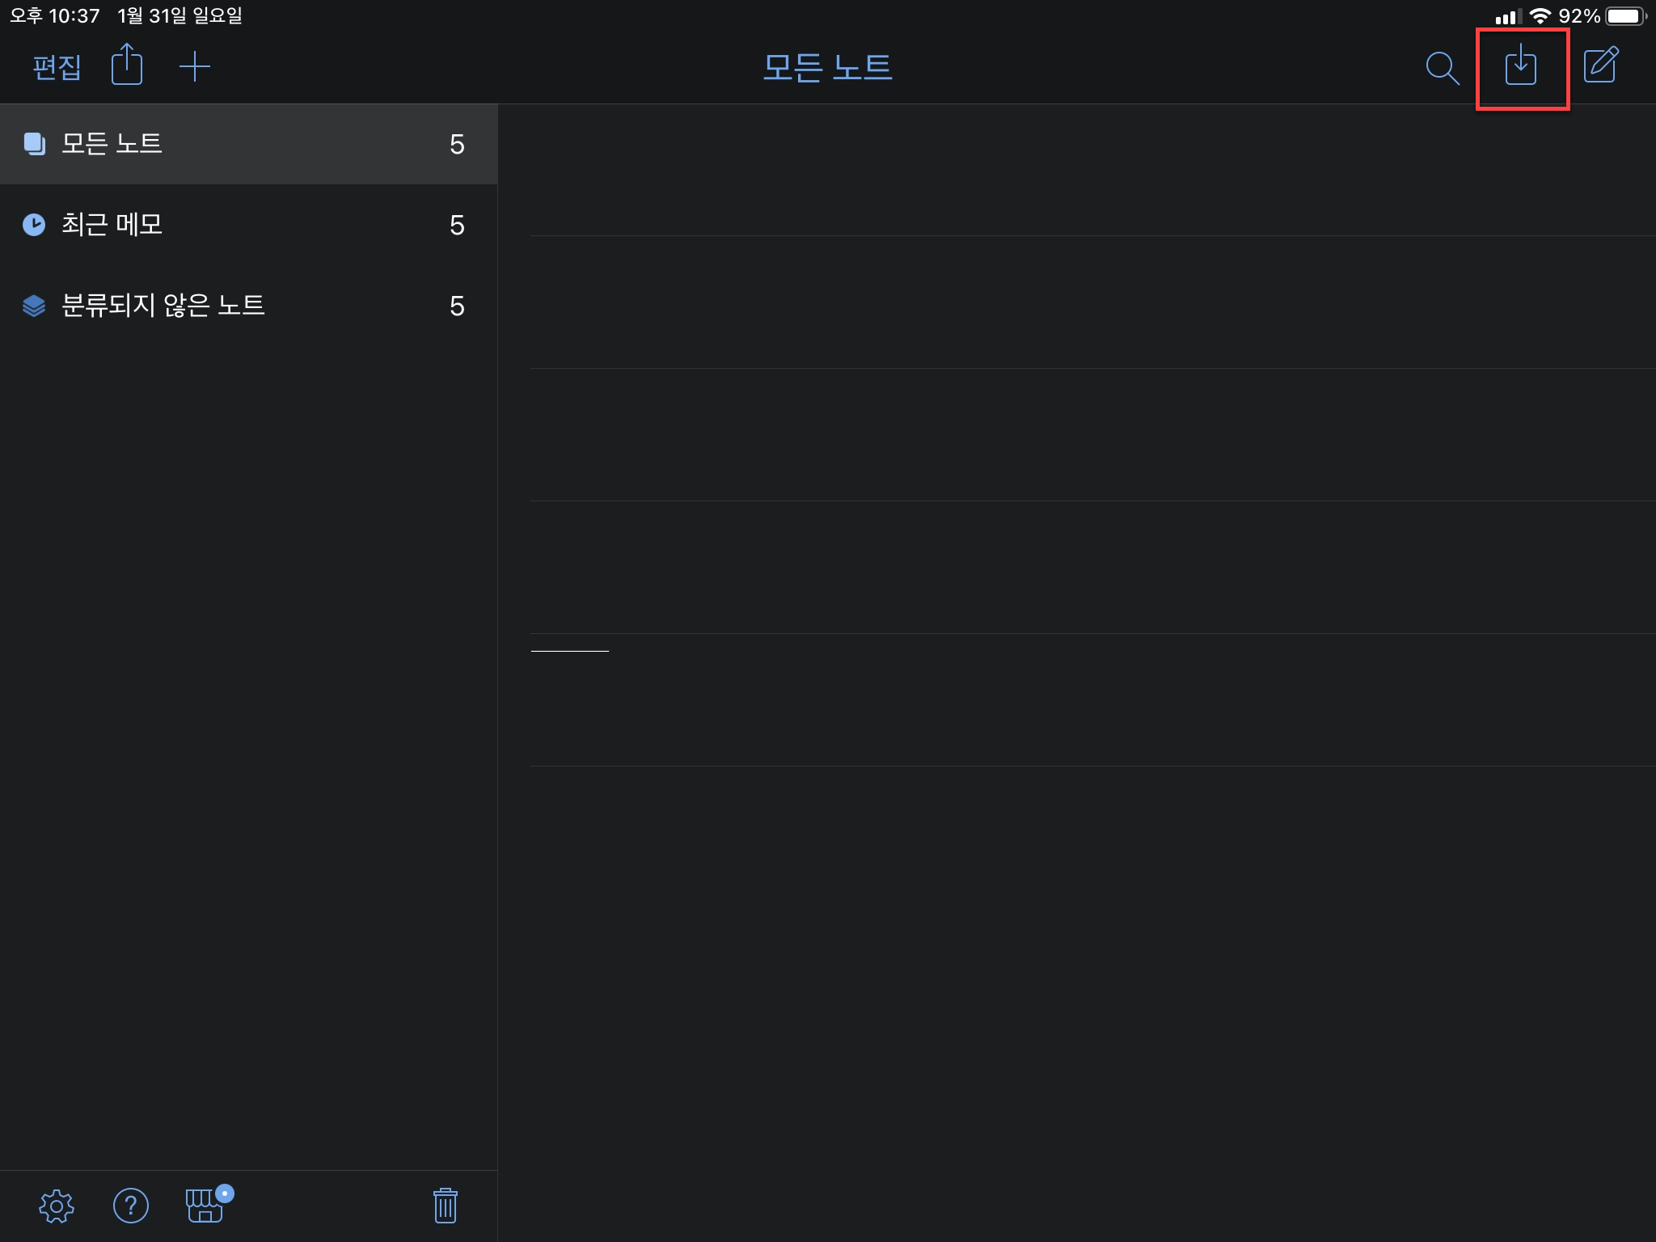1656x1242 pixels.
Task: Open settings gear in sidebar footer
Action: (x=57, y=1206)
